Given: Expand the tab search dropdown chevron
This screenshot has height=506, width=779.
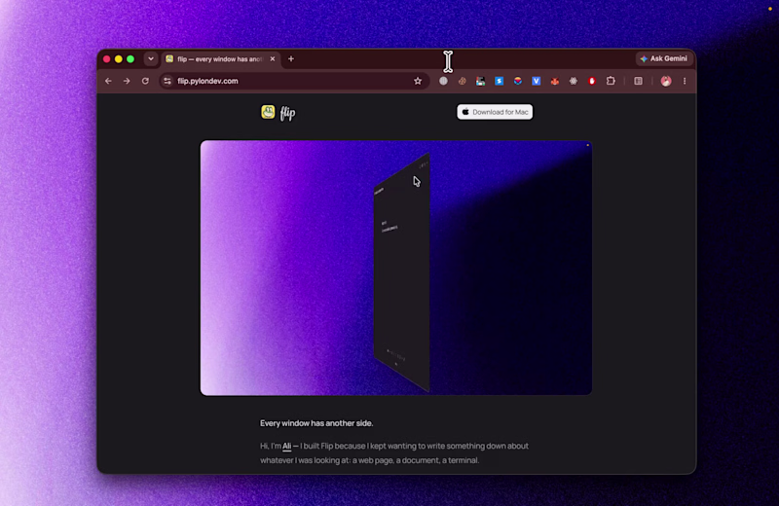Looking at the screenshot, I should (x=151, y=59).
